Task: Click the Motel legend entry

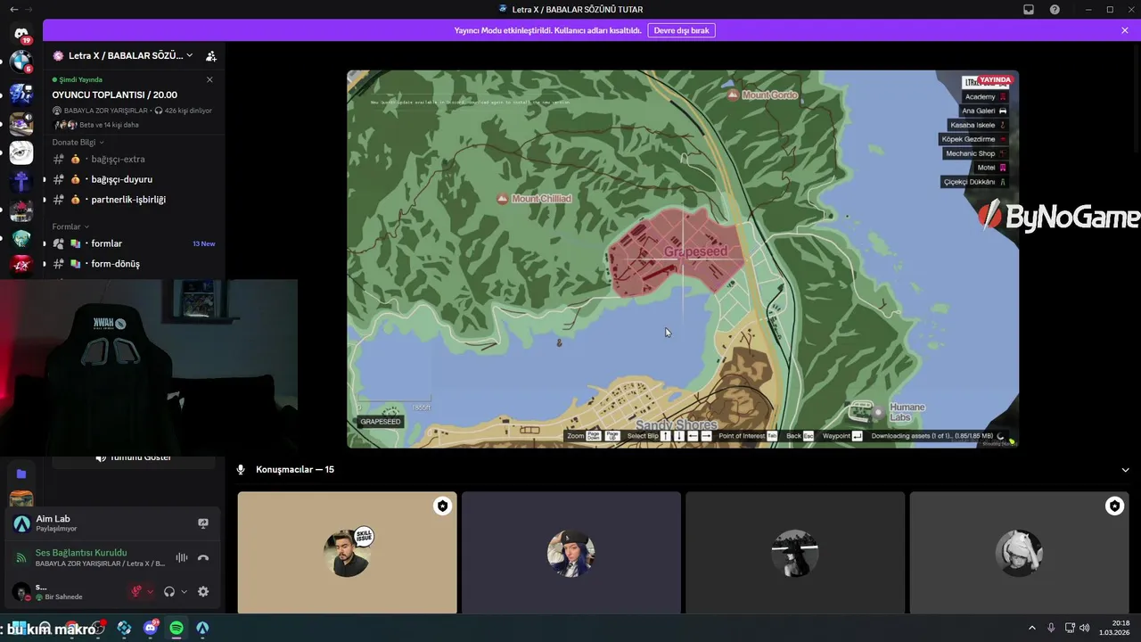Action: point(990,168)
